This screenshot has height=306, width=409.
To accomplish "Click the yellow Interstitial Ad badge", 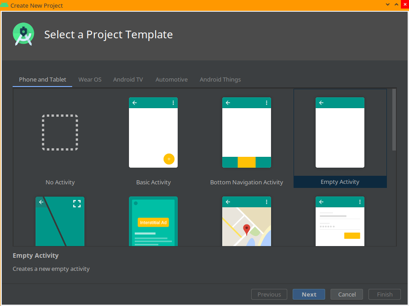I will tap(153, 222).
